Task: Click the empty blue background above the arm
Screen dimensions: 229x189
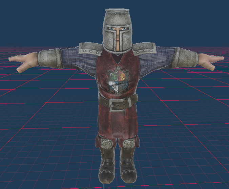Action: click(x=51, y=24)
